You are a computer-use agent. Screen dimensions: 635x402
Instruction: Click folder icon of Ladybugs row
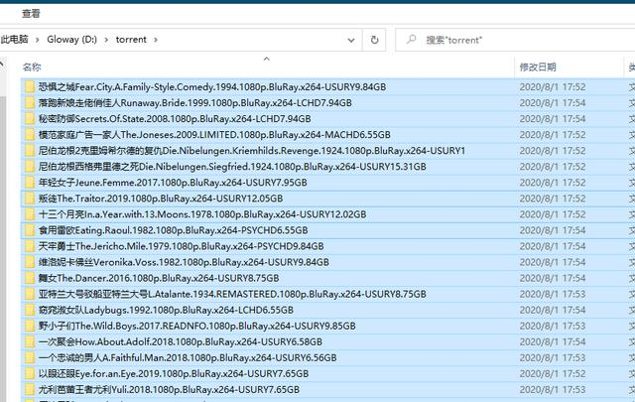30,310
